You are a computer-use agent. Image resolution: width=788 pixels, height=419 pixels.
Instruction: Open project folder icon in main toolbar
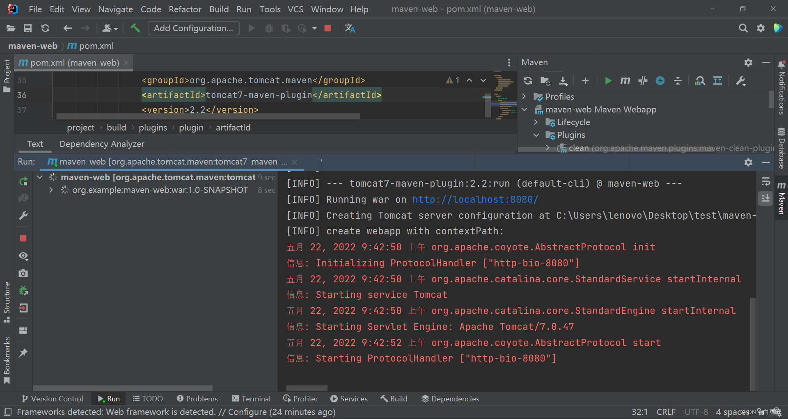point(11,28)
